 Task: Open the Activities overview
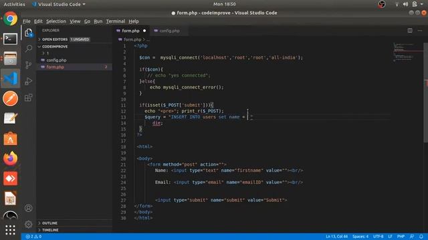pos(14,4)
